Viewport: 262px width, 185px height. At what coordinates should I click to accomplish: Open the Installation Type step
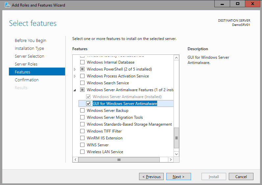pyautogui.click(x=29, y=48)
